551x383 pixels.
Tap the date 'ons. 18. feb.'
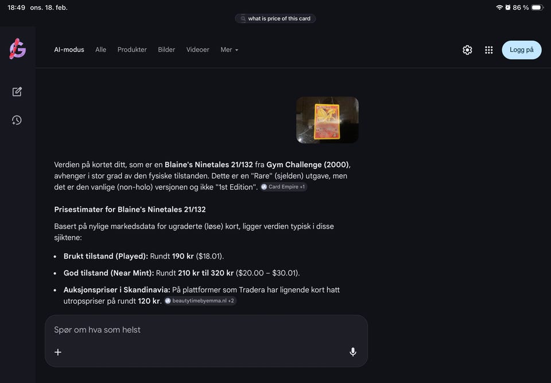coord(49,7)
